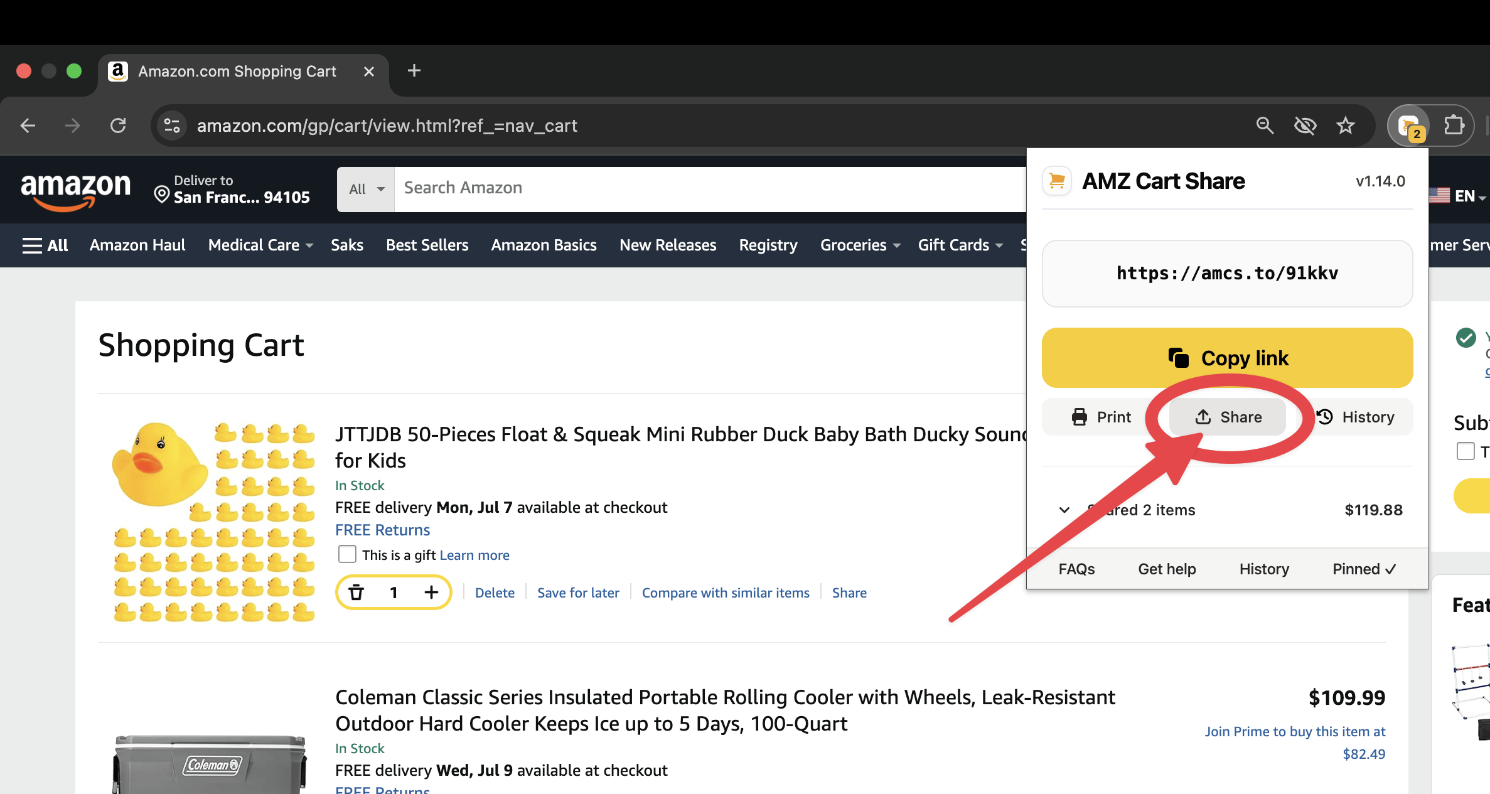This screenshot has width=1490, height=794.
Task: Toggle the crossed-eye icon in the address bar
Action: (x=1305, y=126)
